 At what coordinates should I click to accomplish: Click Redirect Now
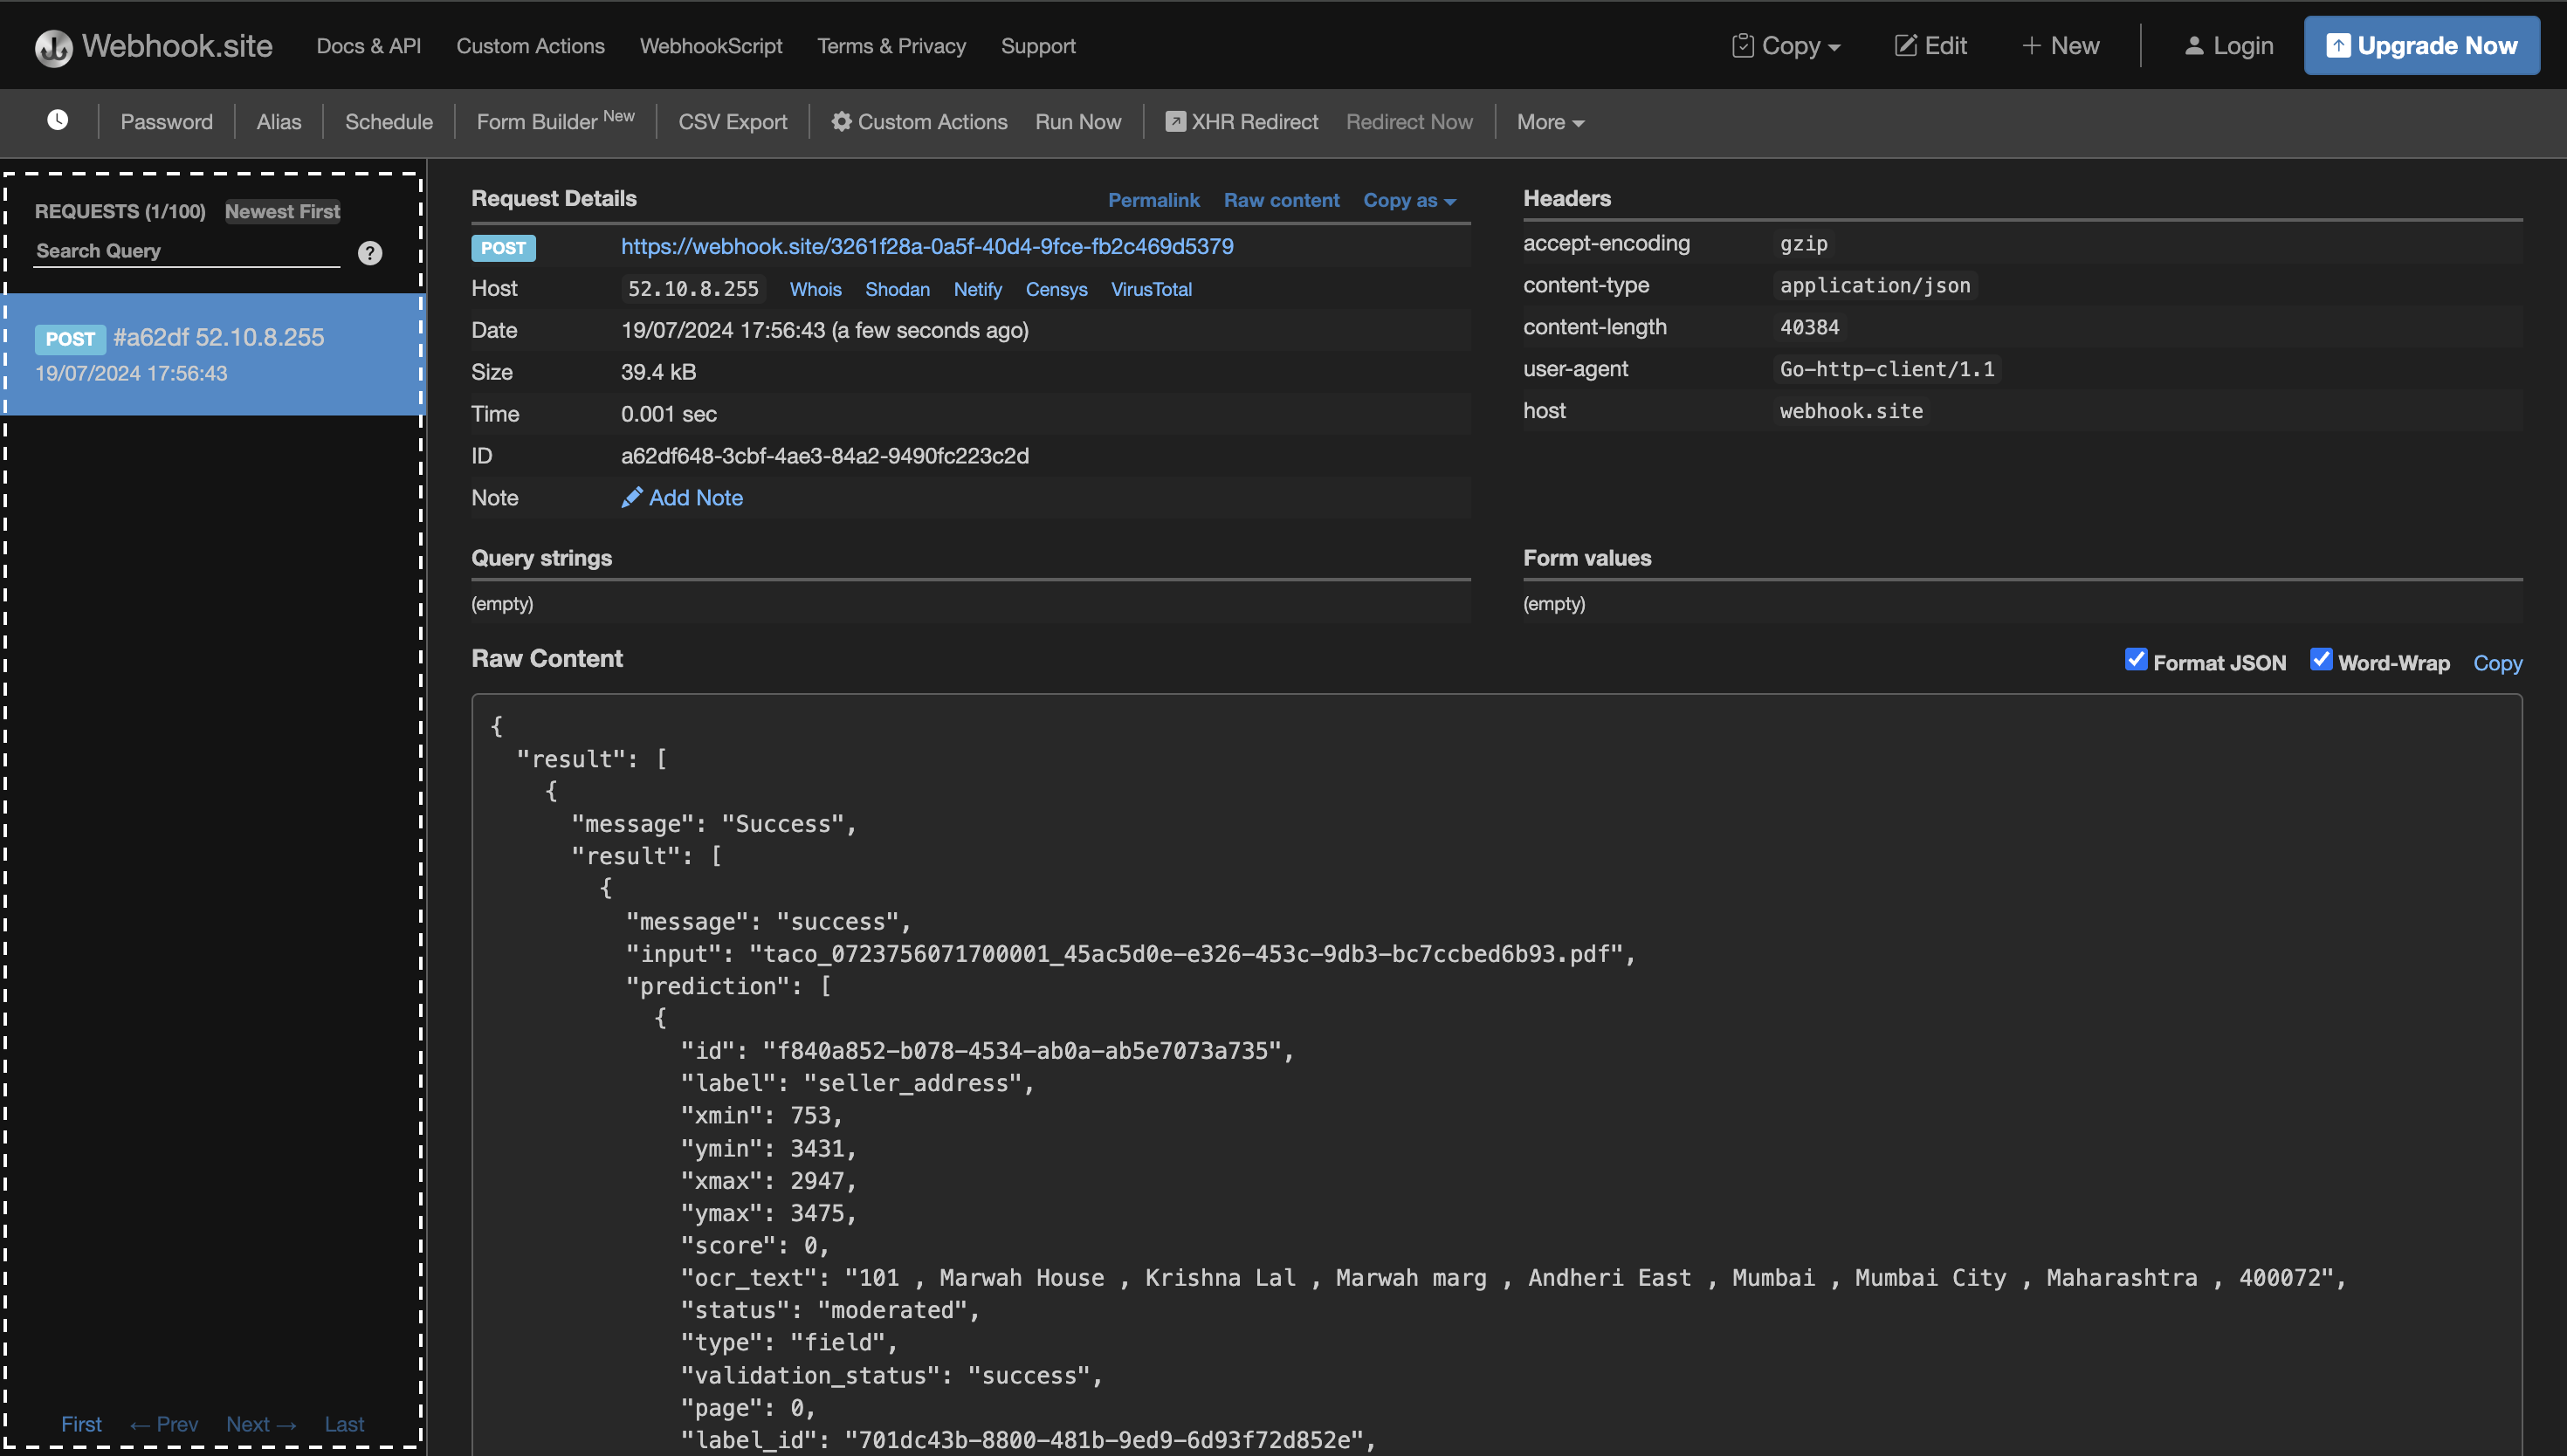point(1409,122)
